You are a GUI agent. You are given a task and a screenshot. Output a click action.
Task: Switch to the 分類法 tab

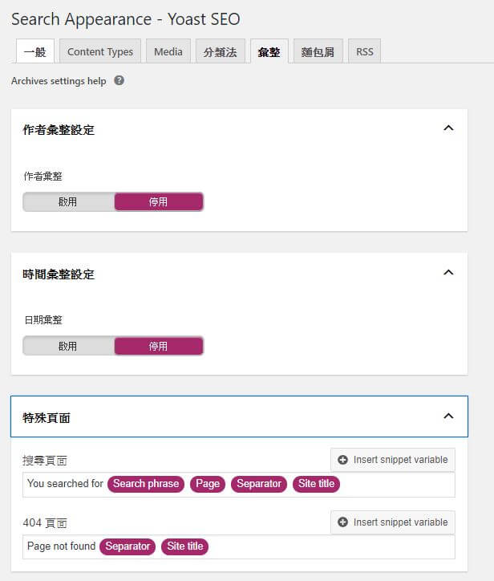(x=221, y=51)
